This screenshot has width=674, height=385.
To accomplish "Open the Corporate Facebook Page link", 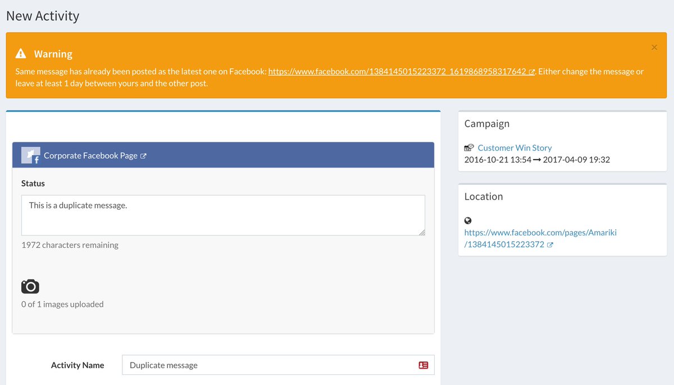I will (x=90, y=156).
